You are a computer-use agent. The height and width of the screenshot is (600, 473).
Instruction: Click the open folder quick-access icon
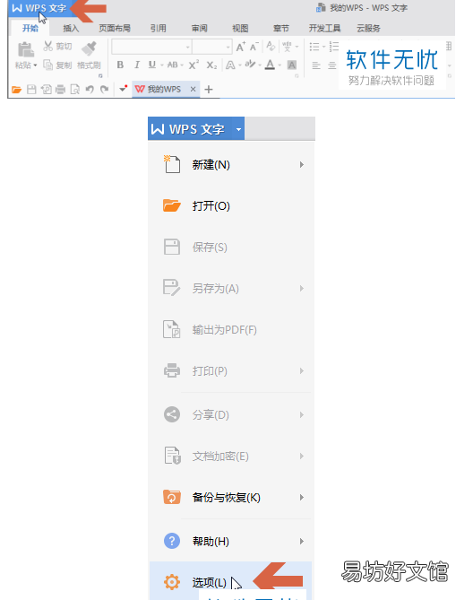click(x=17, y=90)
